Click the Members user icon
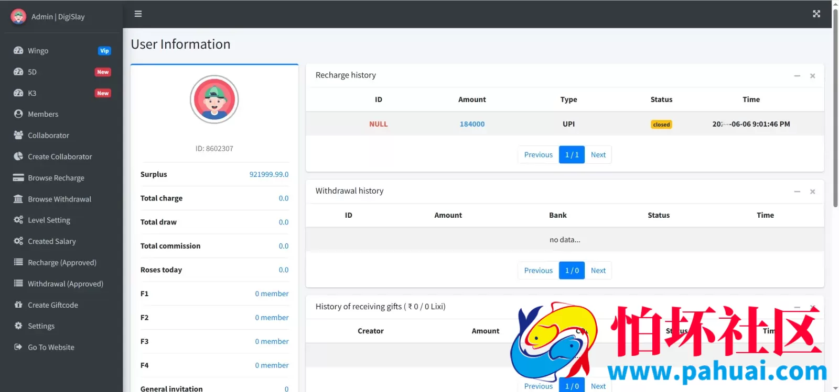The height and width of the screenshot is (392, 839). [x=18, y=114]
